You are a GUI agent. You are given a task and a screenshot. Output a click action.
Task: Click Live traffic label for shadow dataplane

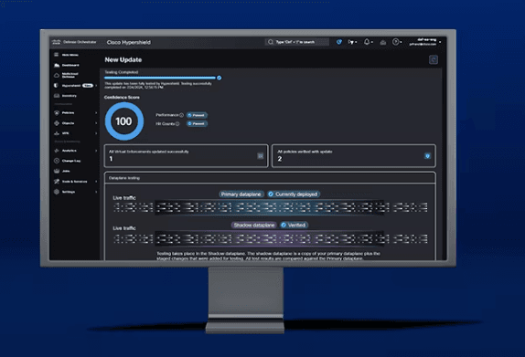(x=124, y=228)
